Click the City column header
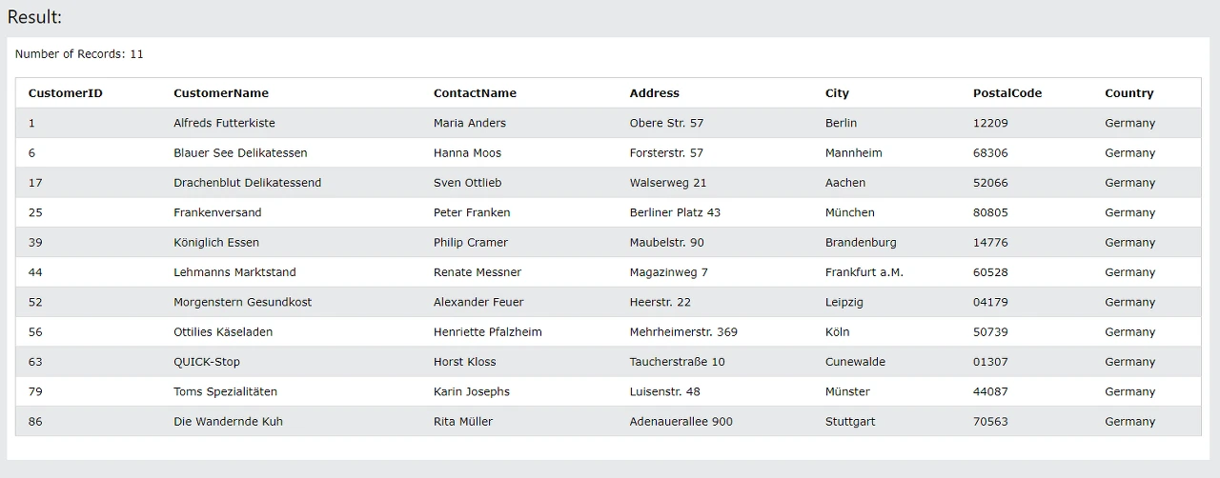The image size is (1220, 478). [837, 93]
